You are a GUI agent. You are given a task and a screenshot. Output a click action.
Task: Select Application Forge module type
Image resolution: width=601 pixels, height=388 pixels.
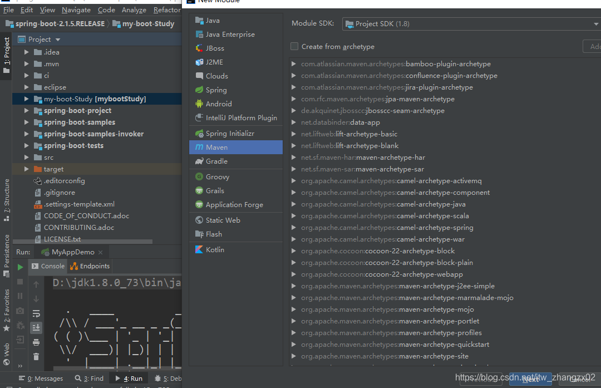point(236,205)
